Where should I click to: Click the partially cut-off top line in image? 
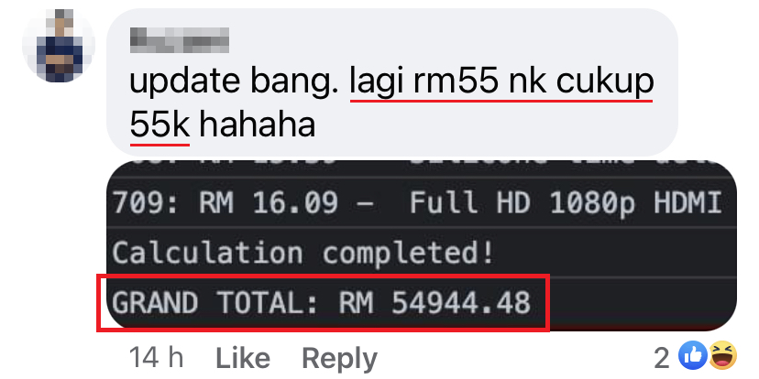click(422, 165)
